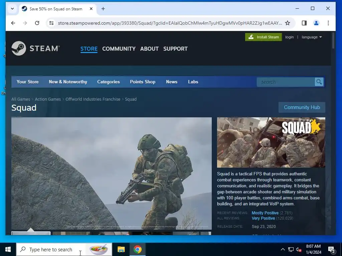Click the Squad breadcrumb link
The height and width of the screenshot is (256, 342).
[131, 99]
